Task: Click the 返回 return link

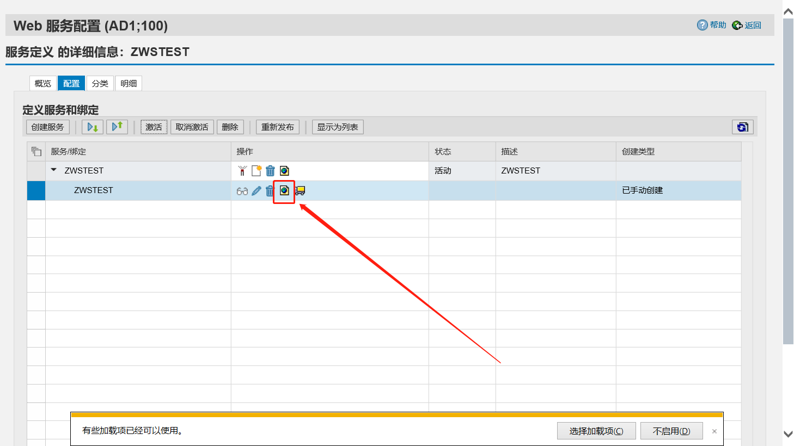Action: coord(747,24)
